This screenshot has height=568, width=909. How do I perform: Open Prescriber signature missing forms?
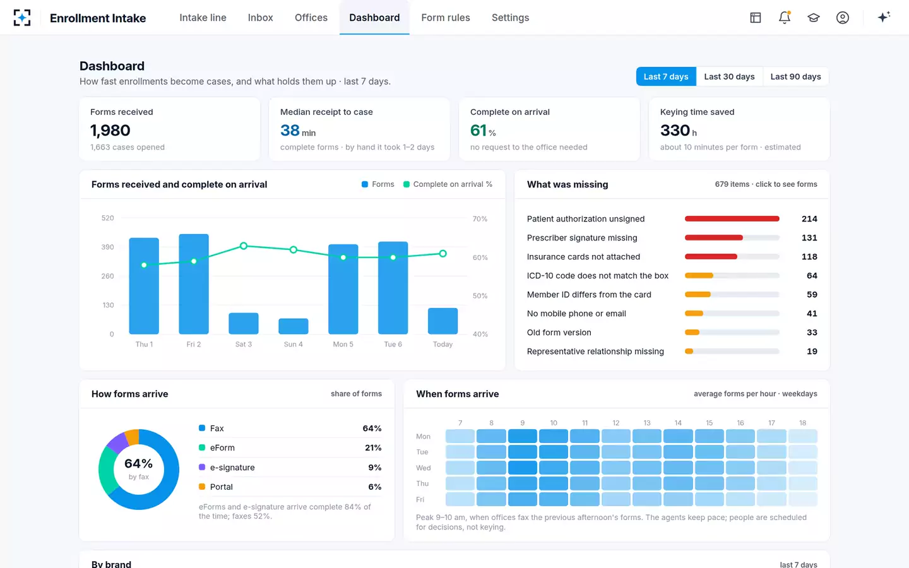point(672,238)
